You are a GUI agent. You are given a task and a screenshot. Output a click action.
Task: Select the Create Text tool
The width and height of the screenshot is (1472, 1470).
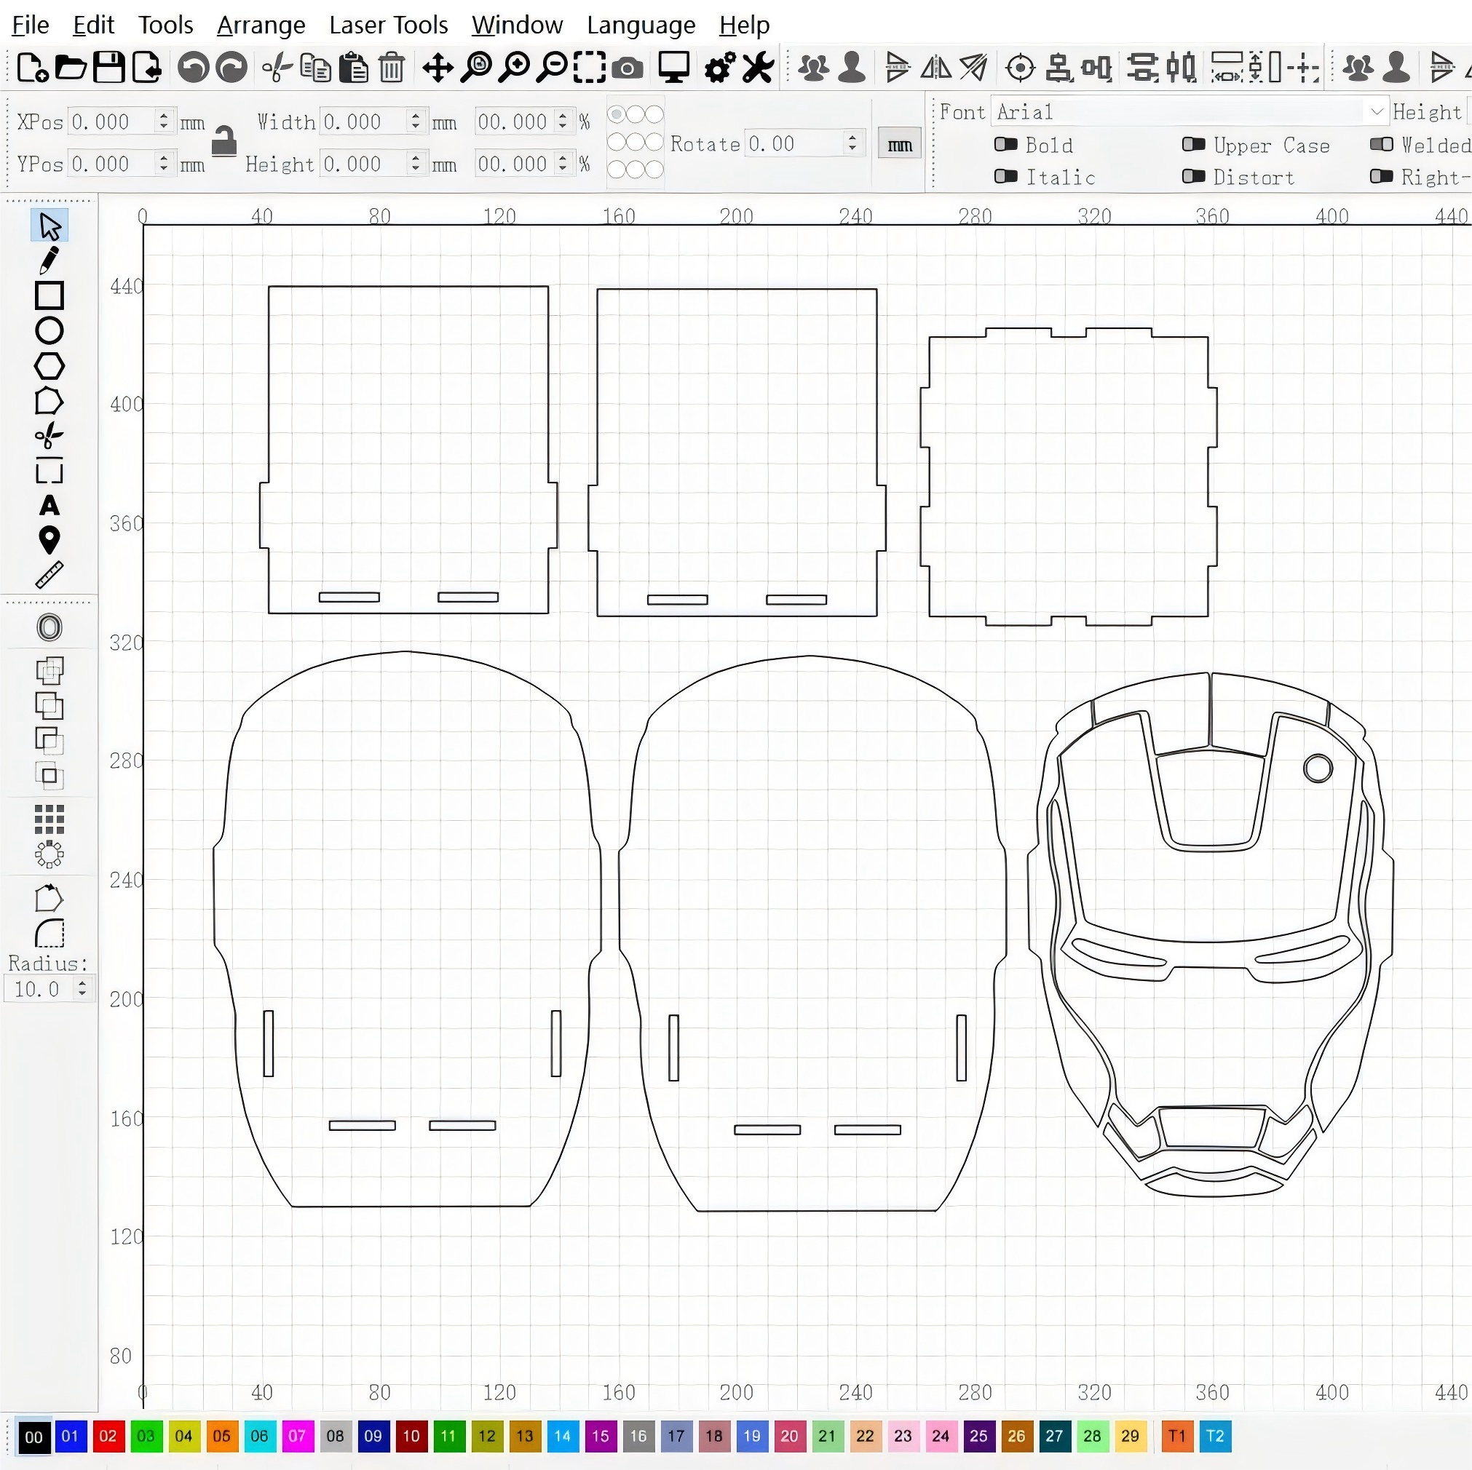click(50, 506)
